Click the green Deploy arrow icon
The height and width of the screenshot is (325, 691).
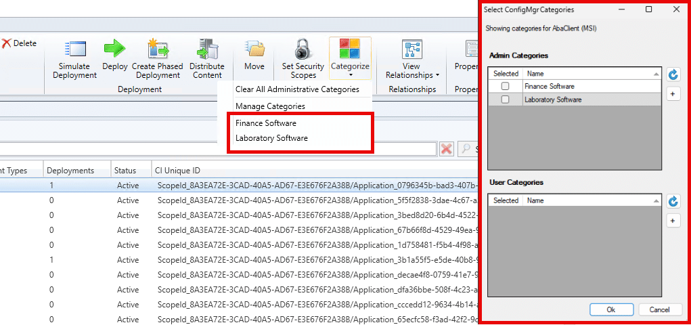114,49
